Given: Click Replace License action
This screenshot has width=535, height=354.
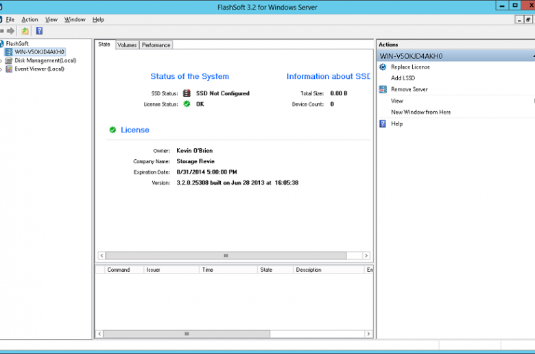Looking at the screenshot, I should tap(410, 67).
